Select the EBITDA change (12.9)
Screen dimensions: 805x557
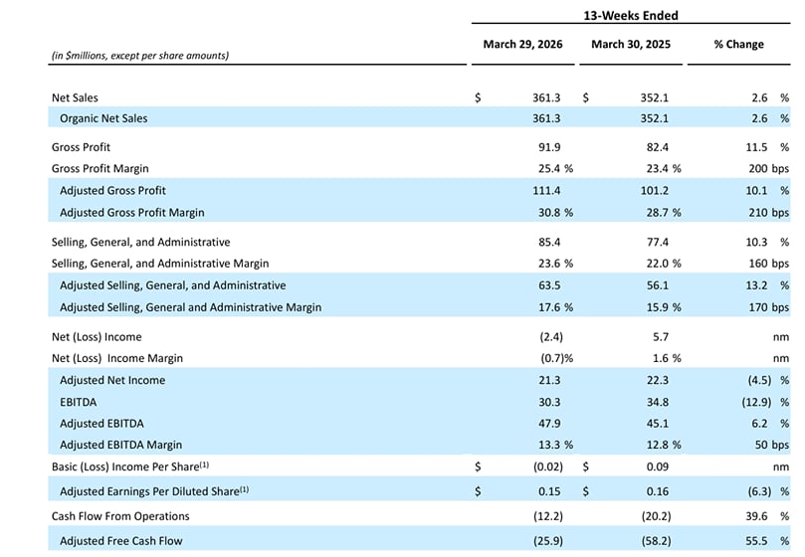[x=756, y=403]
